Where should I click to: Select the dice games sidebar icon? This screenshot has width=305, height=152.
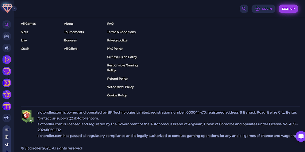coord(7,83)
